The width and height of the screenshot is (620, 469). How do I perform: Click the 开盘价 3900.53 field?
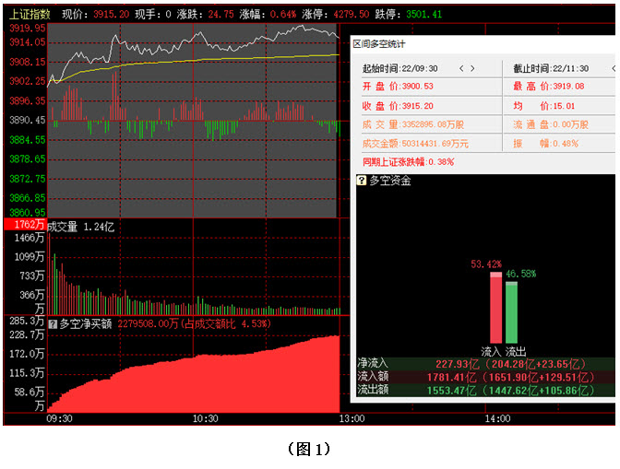(x=397, y=86)
